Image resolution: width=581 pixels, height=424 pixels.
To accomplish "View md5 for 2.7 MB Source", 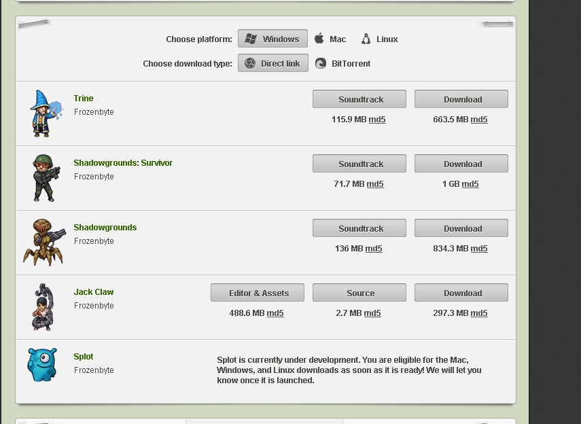I will [372, 313].
